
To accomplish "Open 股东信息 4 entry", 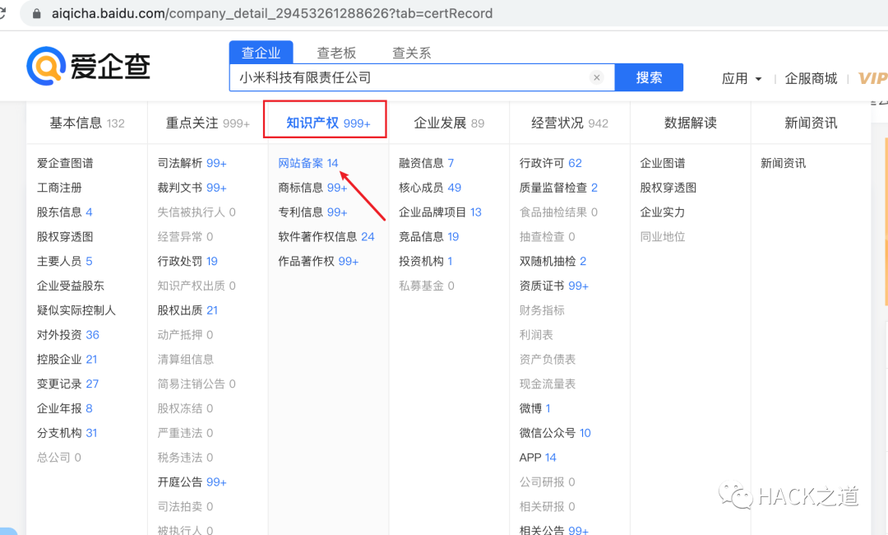I will pos(65,212).
